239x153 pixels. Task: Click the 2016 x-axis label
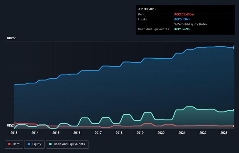[77, 133]
